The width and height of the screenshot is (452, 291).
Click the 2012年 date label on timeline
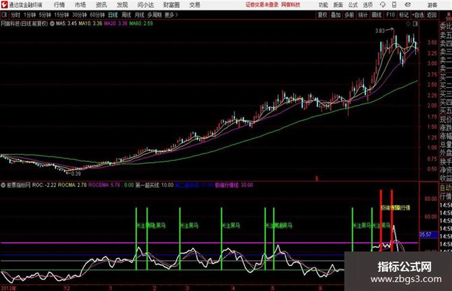[8, 288]
